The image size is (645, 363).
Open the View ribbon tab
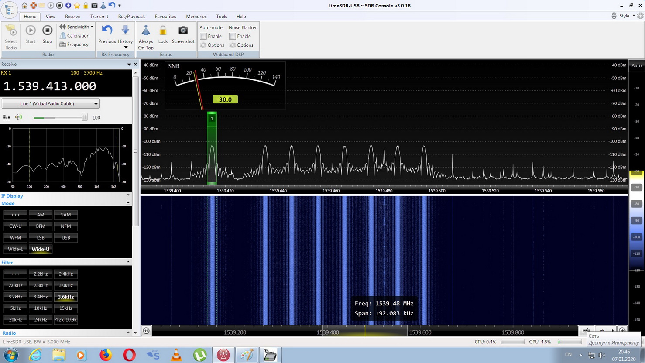click(x=51, y=17)
